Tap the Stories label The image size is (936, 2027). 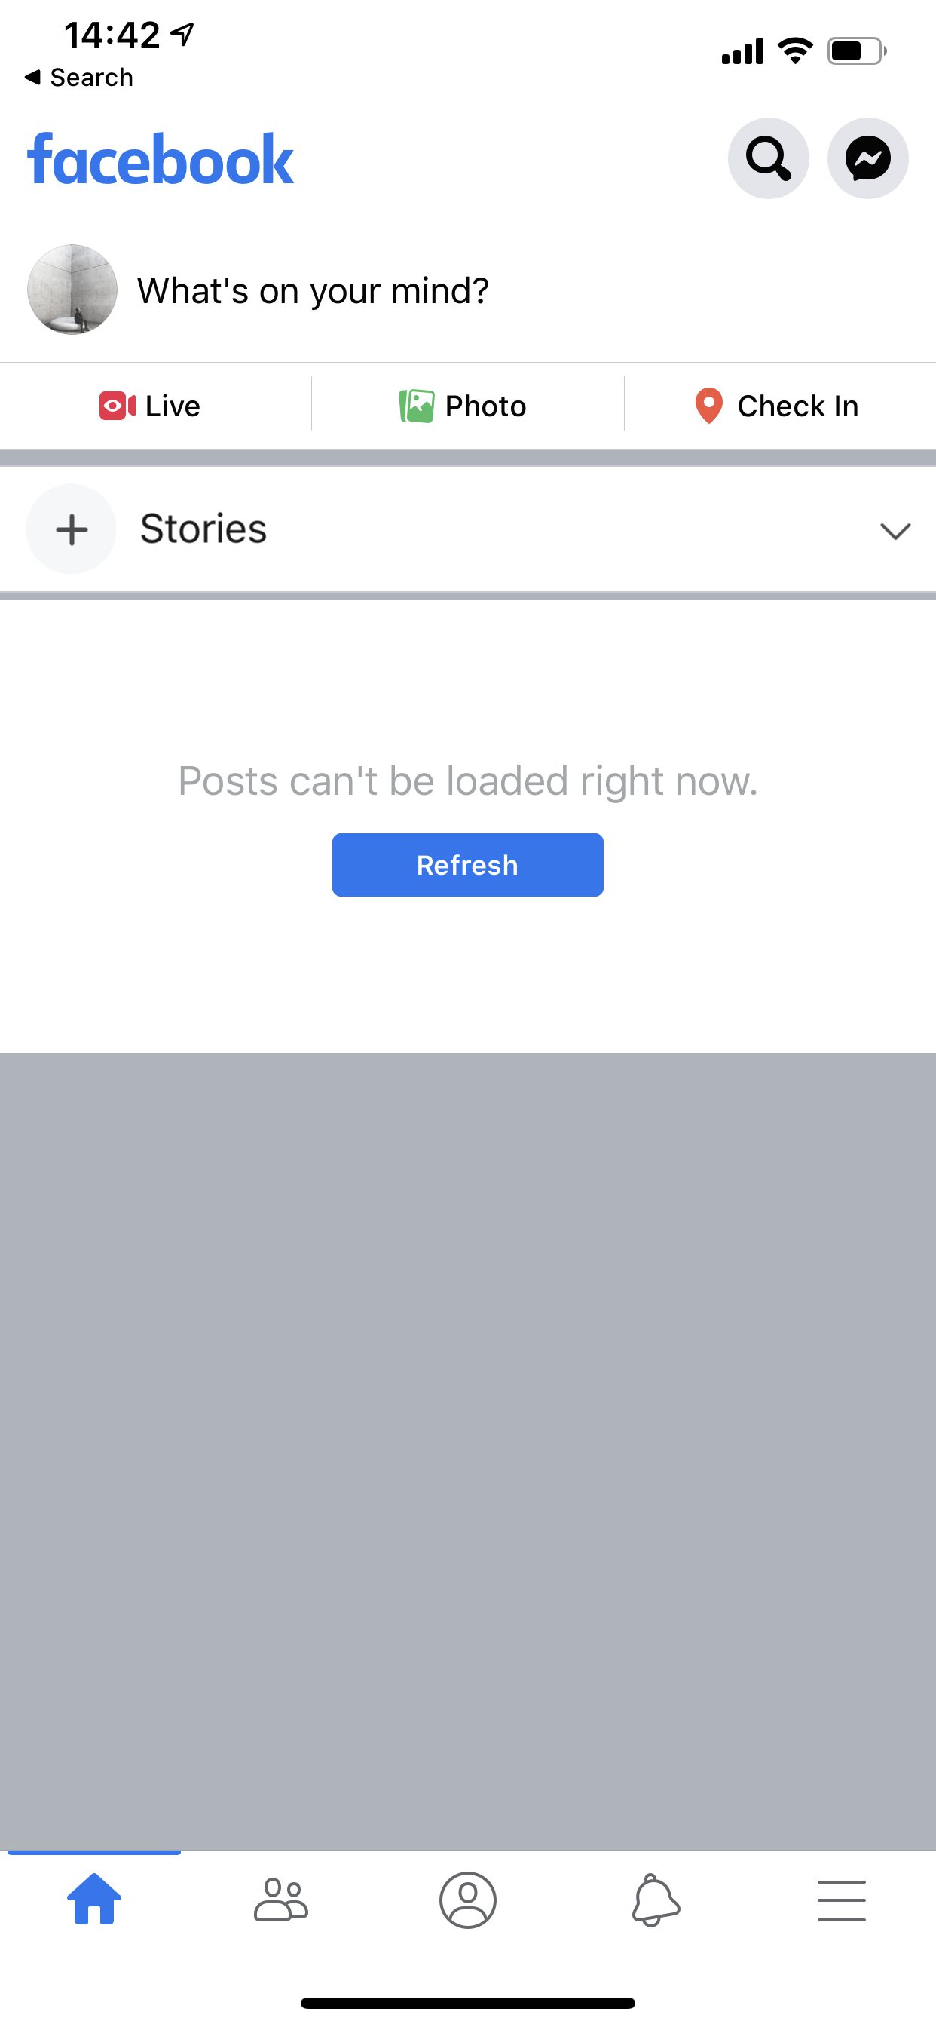click(x=203, y=528)
